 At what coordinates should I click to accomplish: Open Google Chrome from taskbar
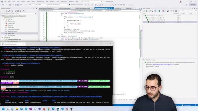(x=49, y=109)
